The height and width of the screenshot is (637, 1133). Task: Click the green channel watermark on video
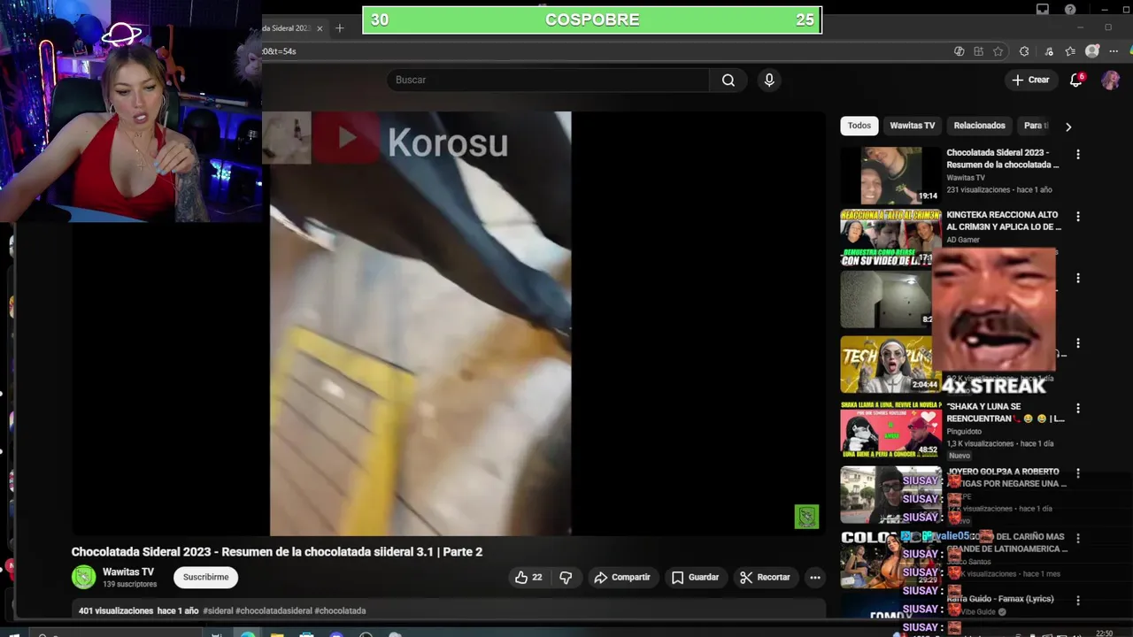click(x=806, y=517)
